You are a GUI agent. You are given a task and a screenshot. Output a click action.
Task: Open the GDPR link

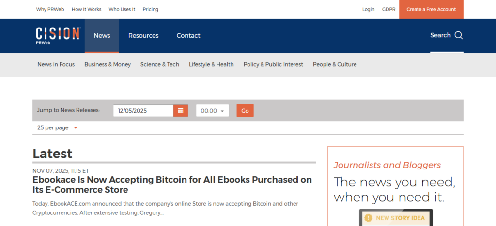(x=388, y=10)
